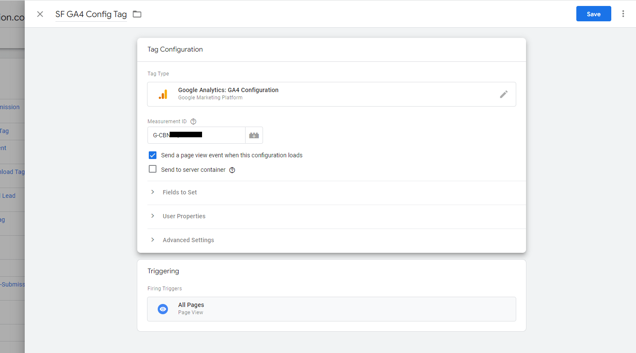
Task: Click the variable picker icon beside Measurement ID
Action: pyautogui.click(x=254, y=135)
